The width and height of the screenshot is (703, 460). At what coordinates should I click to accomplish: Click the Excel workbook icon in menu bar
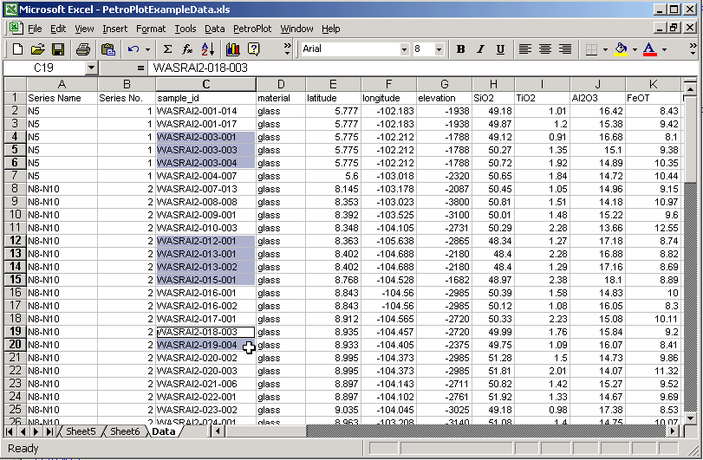coord(16,29)
